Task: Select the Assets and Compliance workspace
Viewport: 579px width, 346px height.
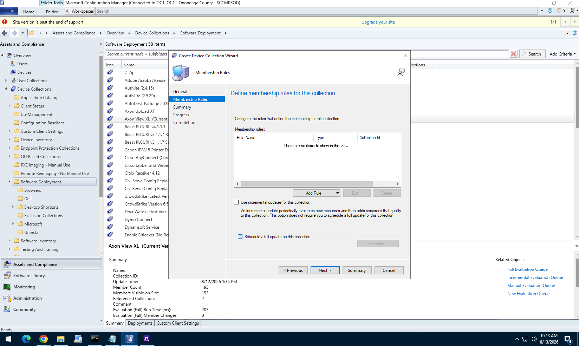Action: [52, 265]
